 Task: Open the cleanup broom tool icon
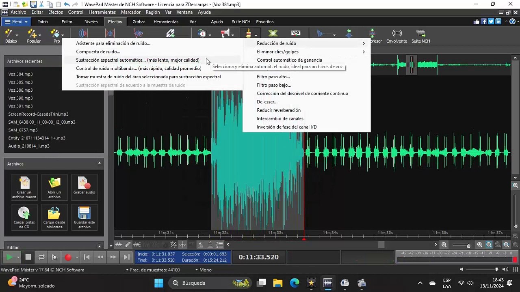click(248, 33)
